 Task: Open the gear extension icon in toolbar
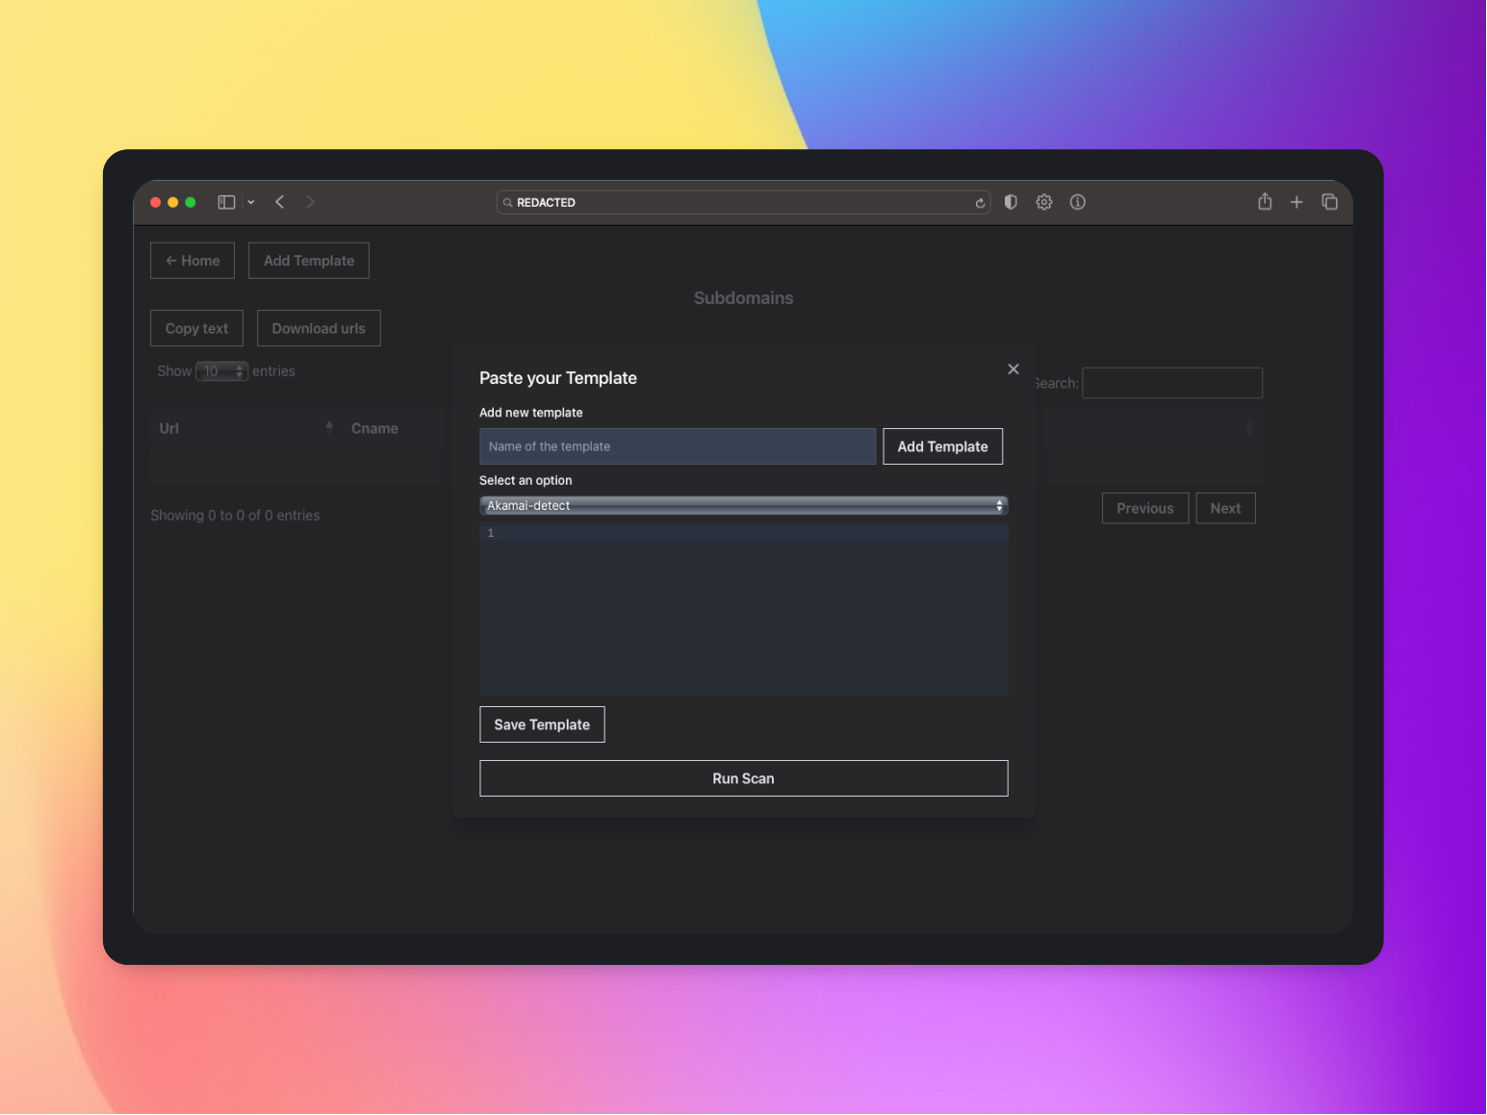(1044, 202)
